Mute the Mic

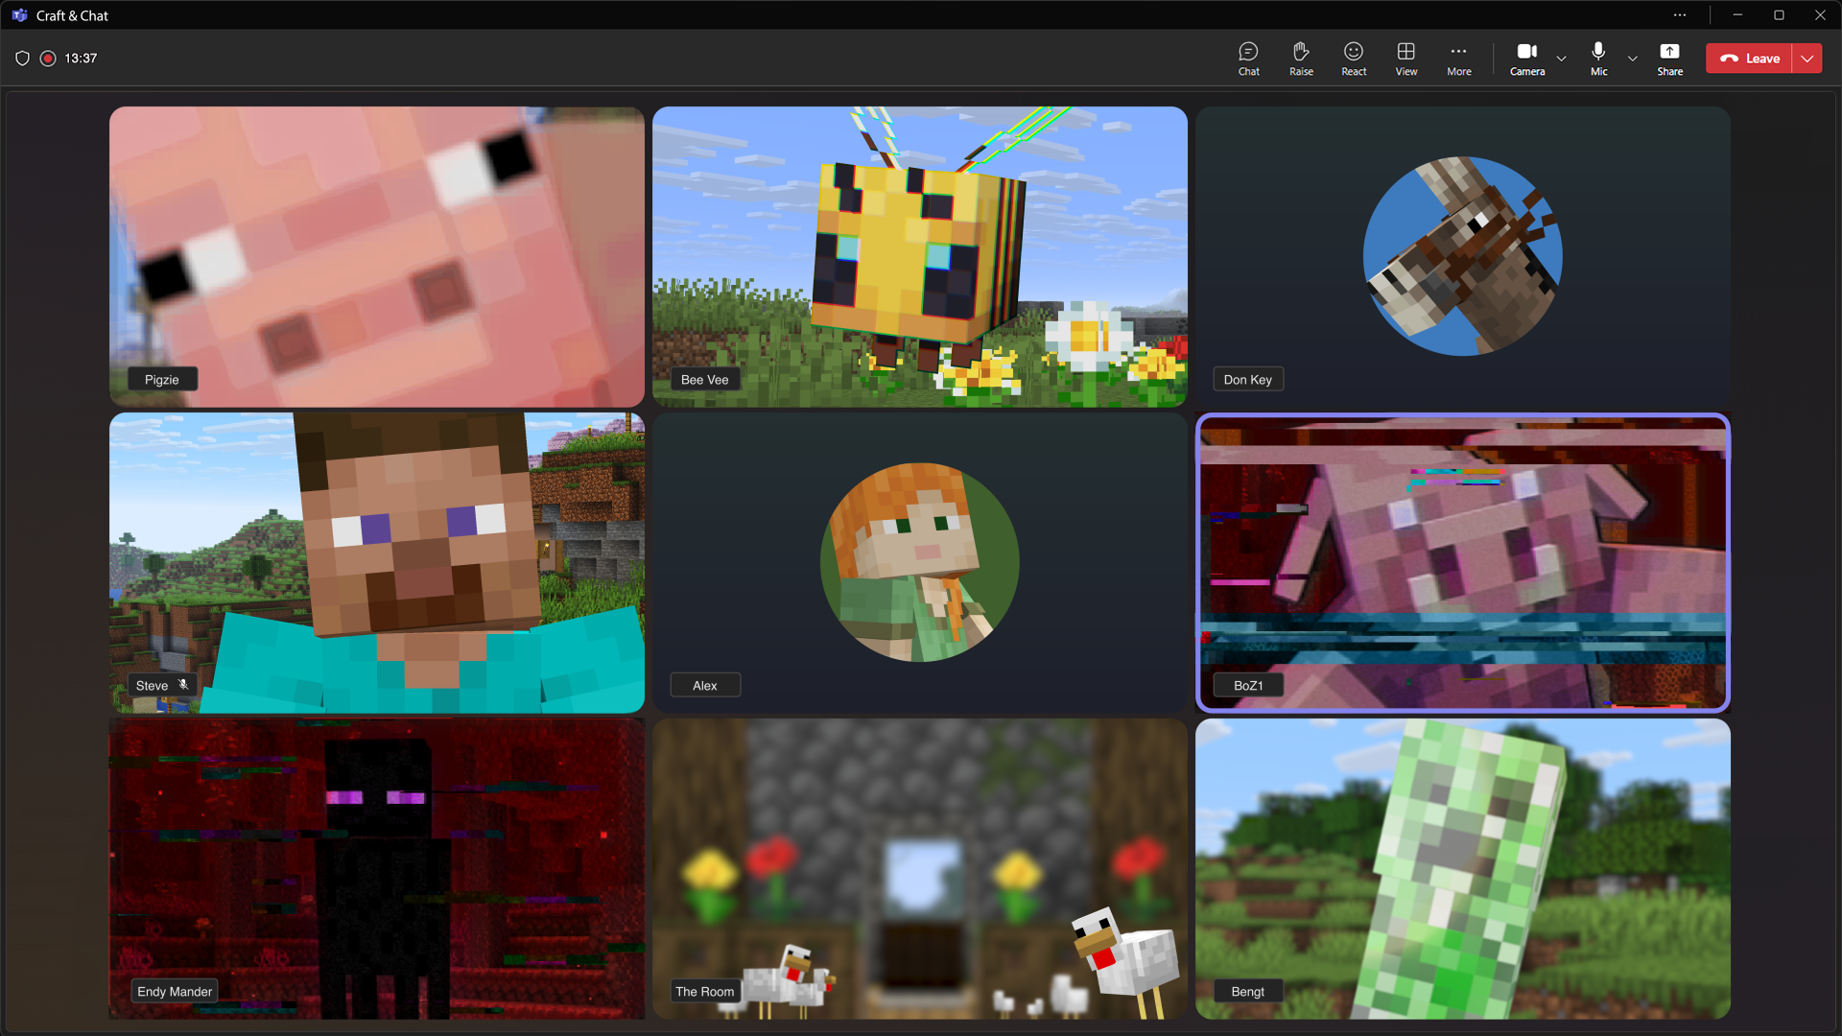1598,59
